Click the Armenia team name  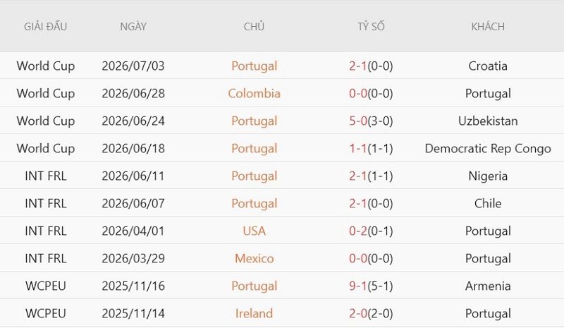click(488, 286)
